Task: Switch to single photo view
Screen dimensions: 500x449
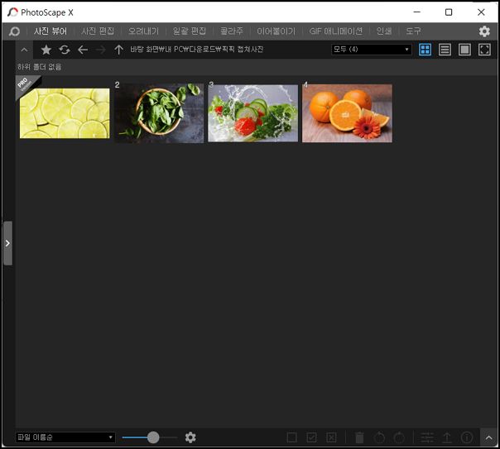Action: point(464,50)
